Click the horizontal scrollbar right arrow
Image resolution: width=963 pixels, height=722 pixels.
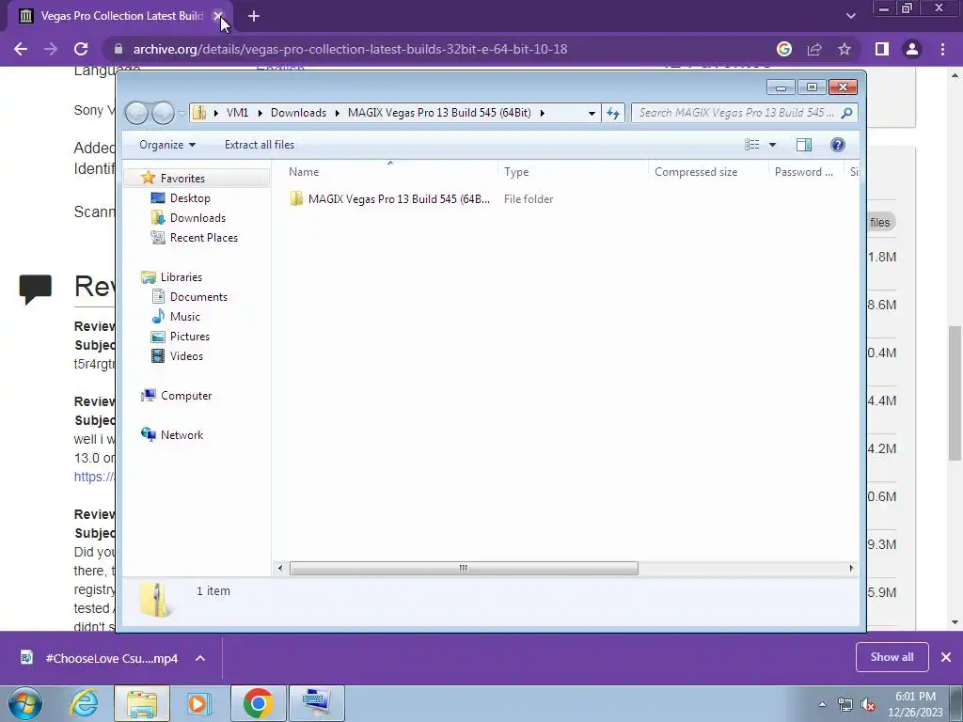[851, 569]
